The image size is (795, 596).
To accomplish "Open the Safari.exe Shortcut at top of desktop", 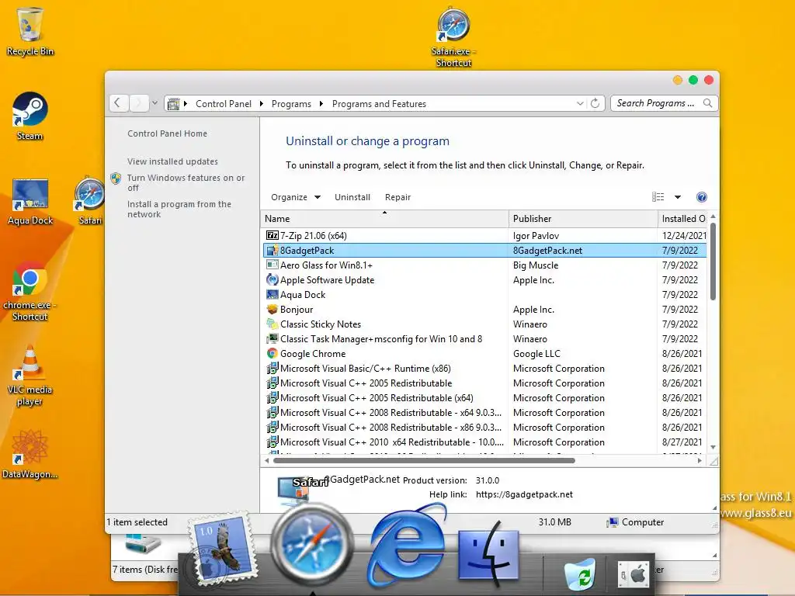I will tap(453, 37).
